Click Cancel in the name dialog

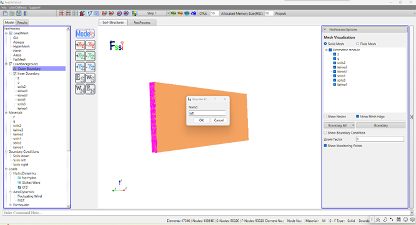click(x=219, y=120)
